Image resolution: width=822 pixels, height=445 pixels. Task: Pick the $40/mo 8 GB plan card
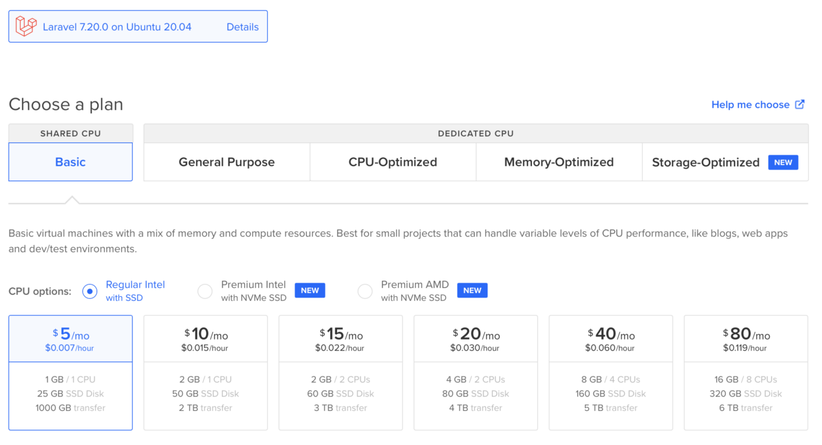(611, 373)
